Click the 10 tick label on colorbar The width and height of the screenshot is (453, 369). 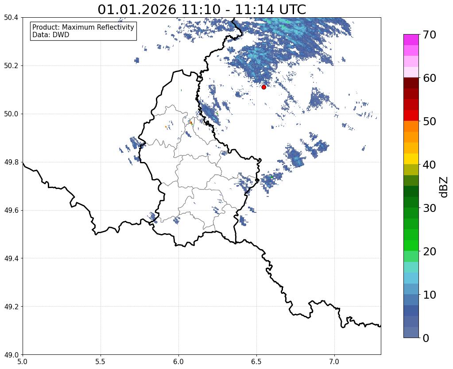(430, 295)
